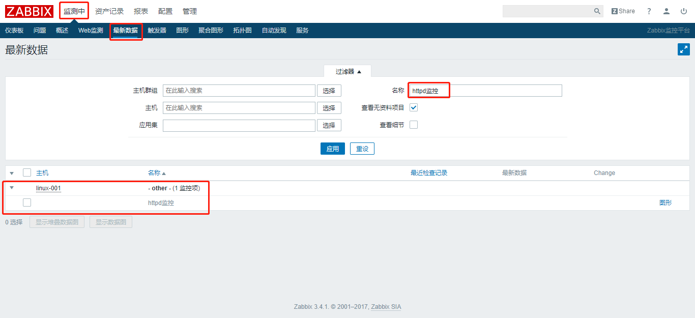Toggle fullscreen mode icon

(684, 49)
